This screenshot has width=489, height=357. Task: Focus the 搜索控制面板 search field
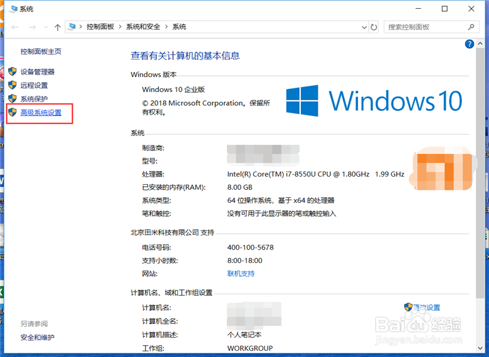(x=431, y=27)
